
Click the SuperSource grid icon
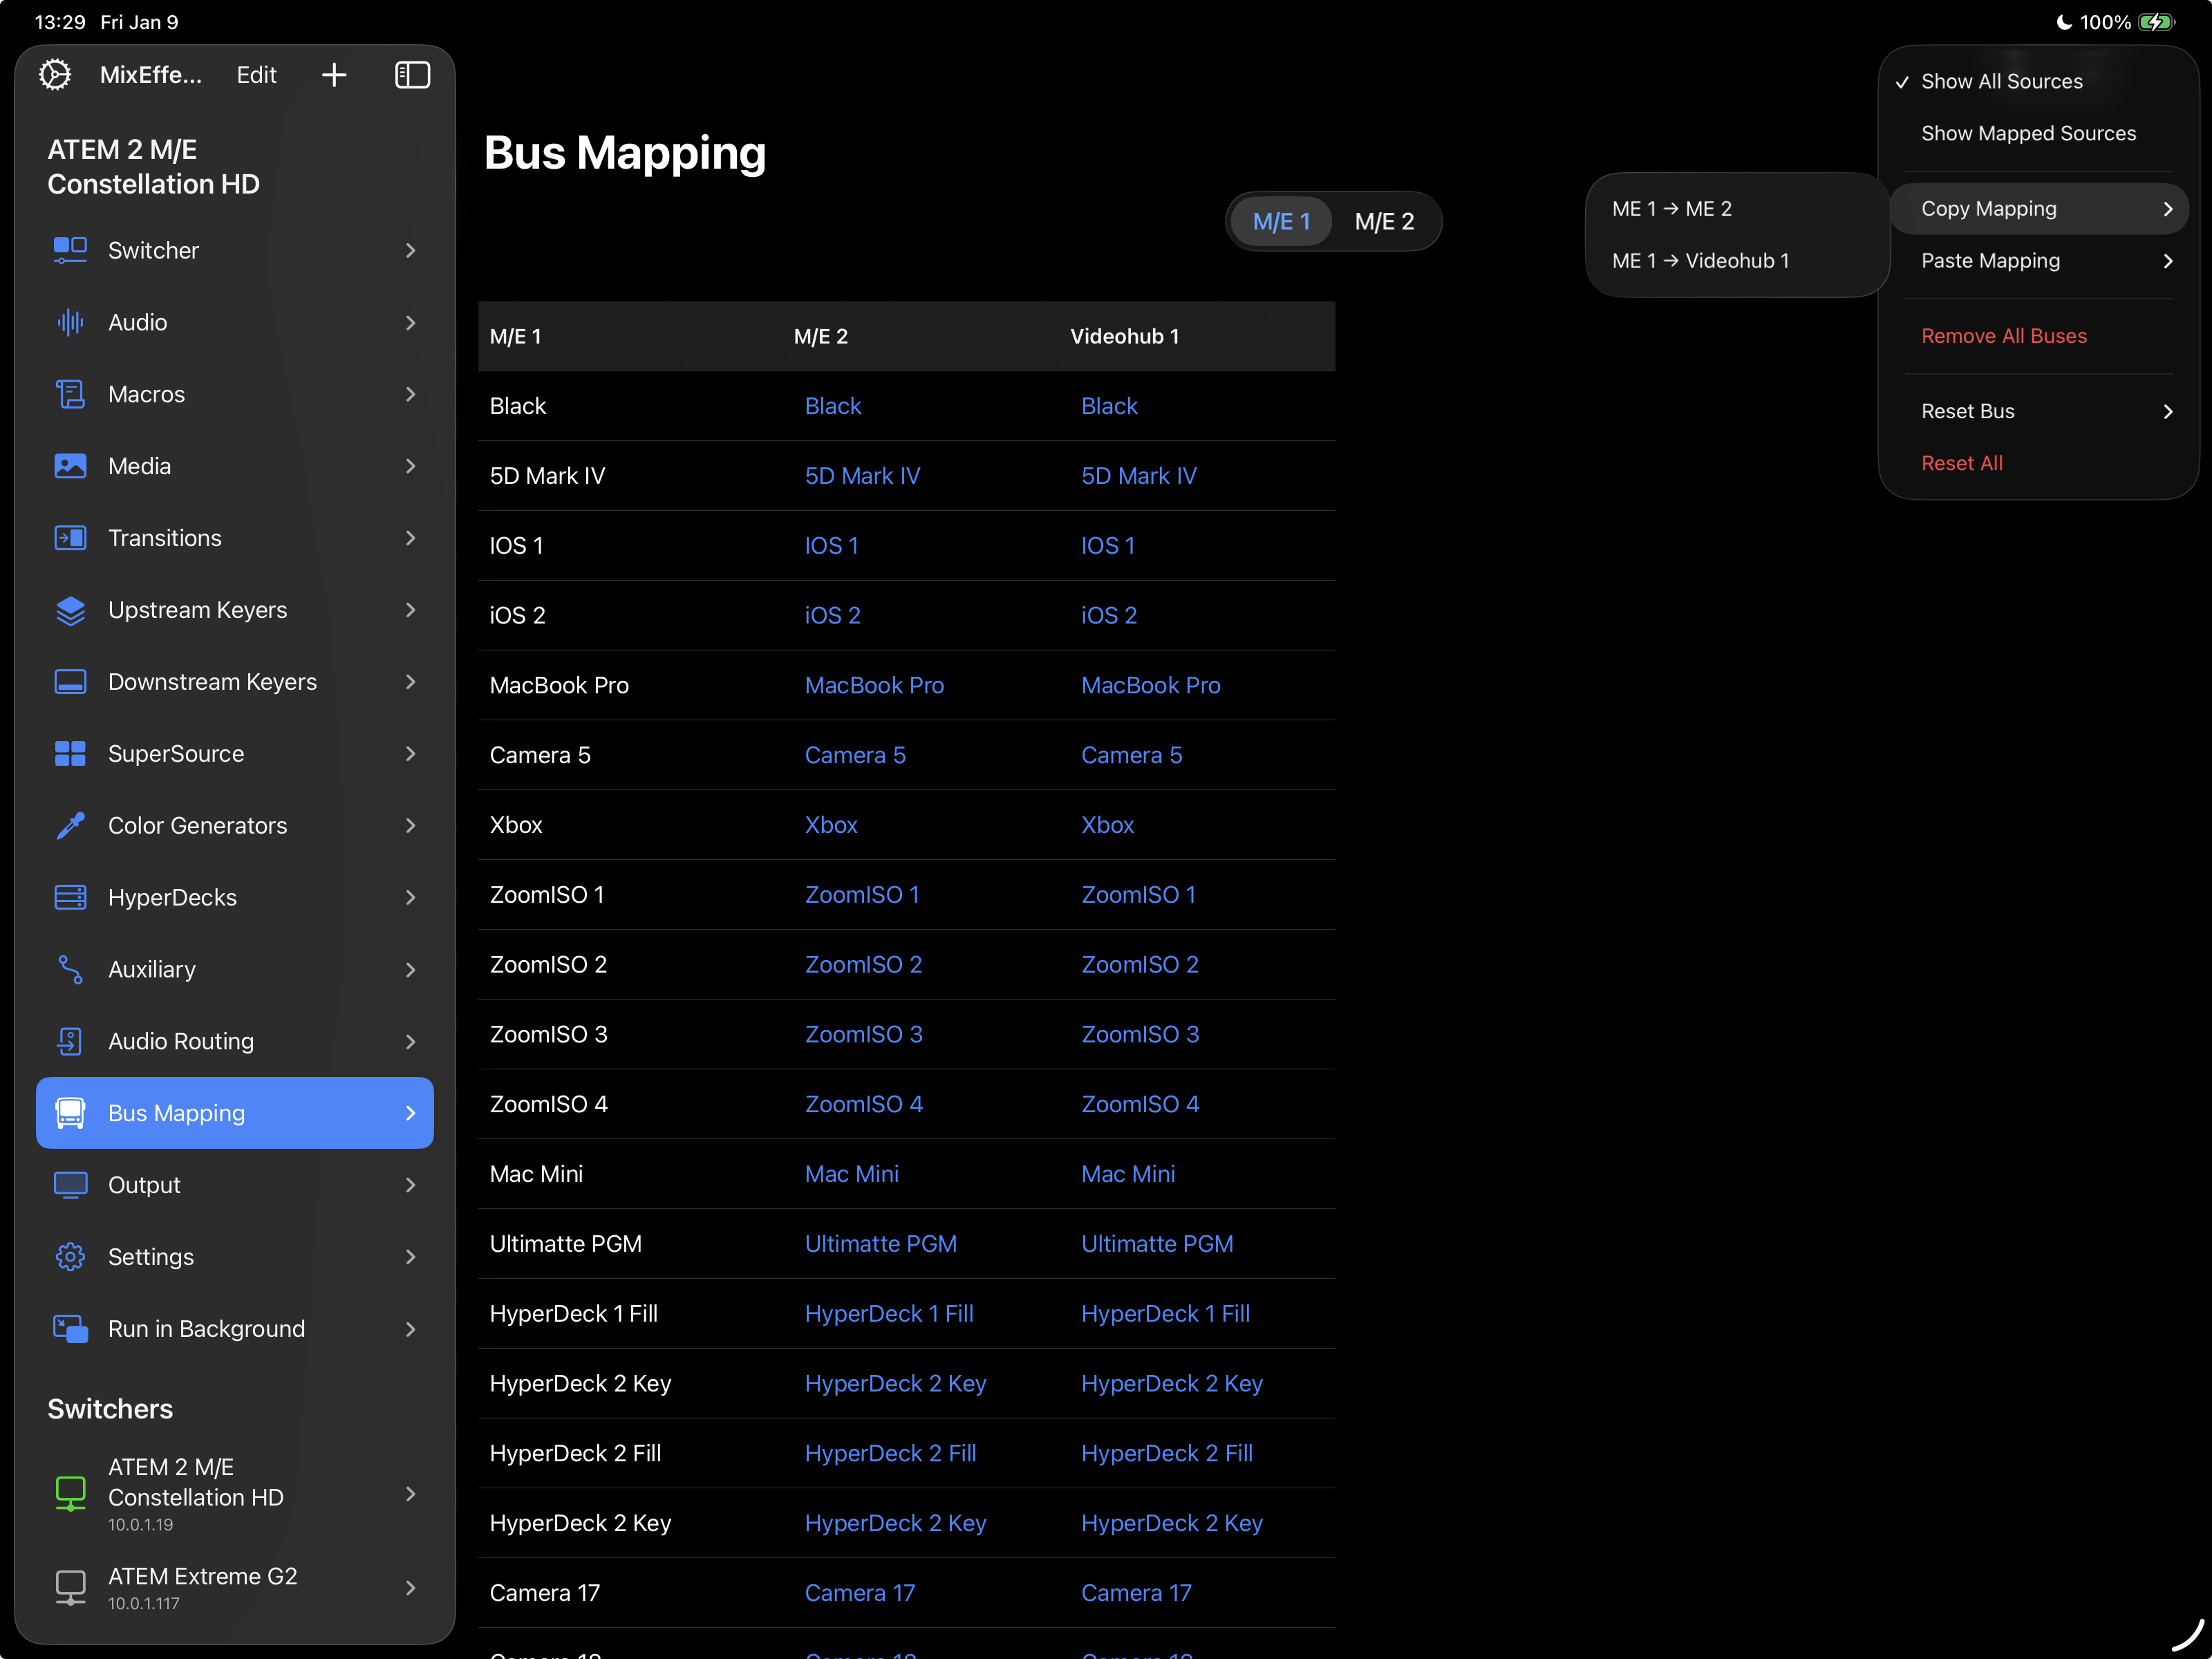70,754
